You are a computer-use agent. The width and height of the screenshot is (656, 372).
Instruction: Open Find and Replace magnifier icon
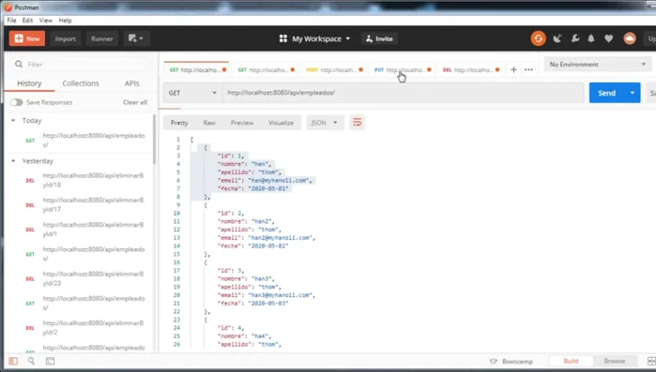pyautogui.click(x=31, y=361)
